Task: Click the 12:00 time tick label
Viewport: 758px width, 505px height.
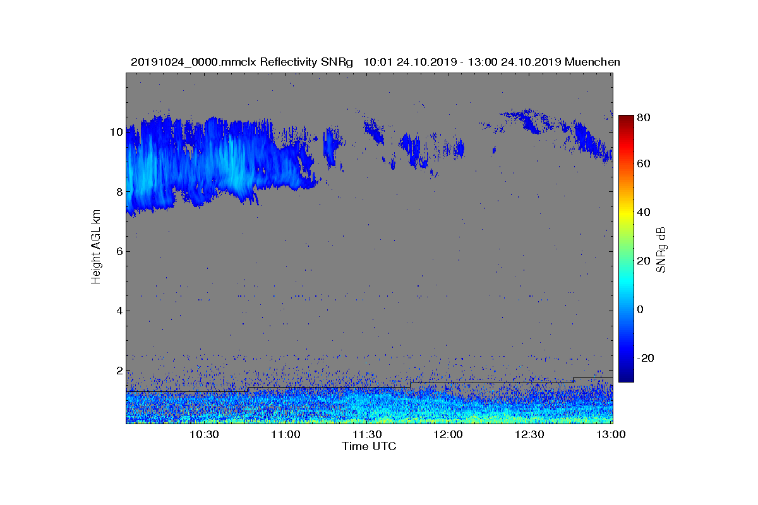Action: pyautogui.click(x=448, y=435)
